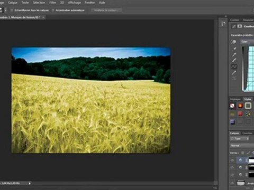Hide the bottom Arrière-plan layer
This screenshot has height=190, width=254.
232,183
